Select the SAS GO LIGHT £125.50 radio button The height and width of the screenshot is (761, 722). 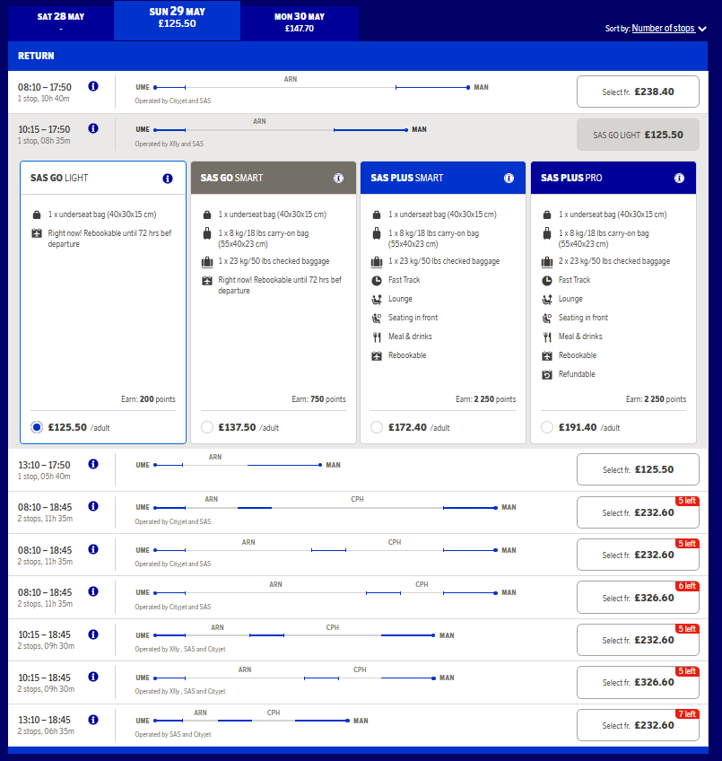coord(37,427)
